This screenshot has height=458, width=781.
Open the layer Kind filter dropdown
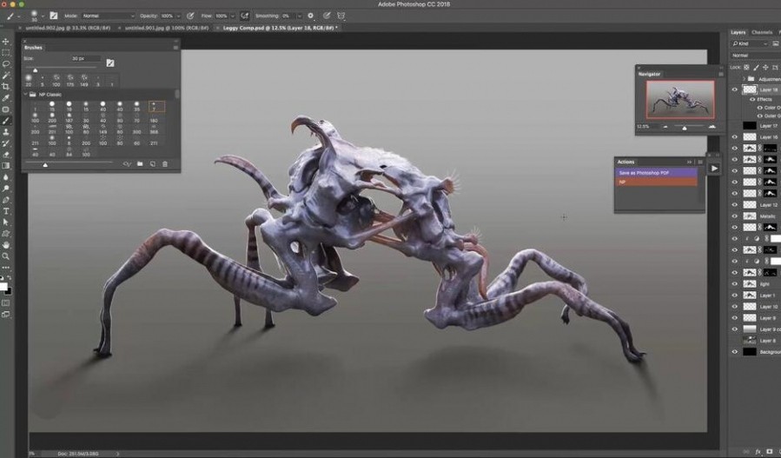point(750,43)
